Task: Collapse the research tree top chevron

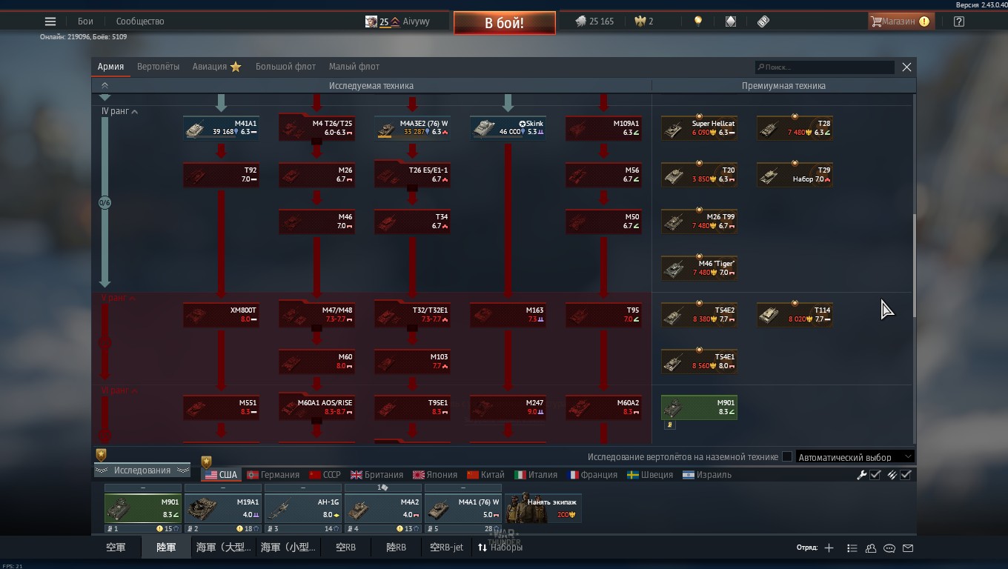Action: point(105,85)
